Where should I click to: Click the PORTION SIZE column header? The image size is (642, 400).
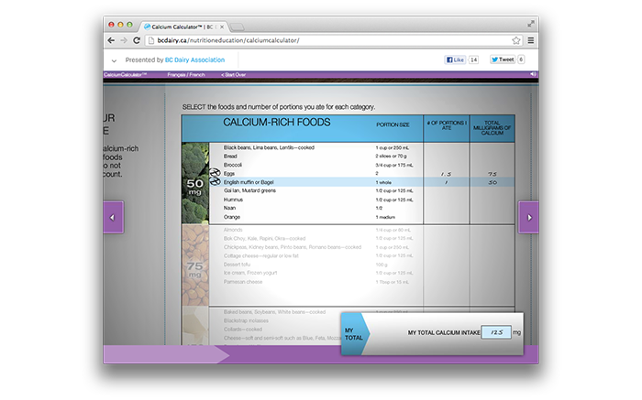click(393, 124)
